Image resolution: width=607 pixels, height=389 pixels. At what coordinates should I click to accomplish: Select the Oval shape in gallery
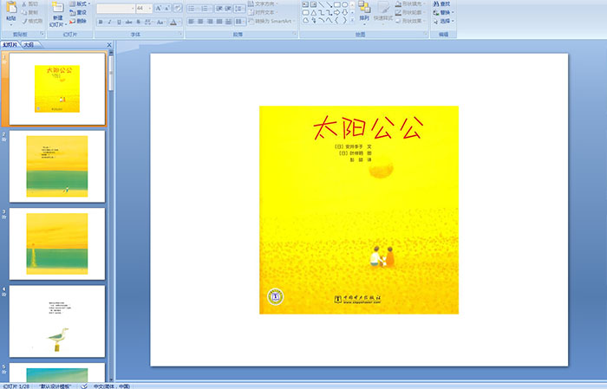(344, 4)
